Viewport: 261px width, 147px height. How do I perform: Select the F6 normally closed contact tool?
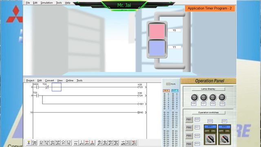coord(47,143)
